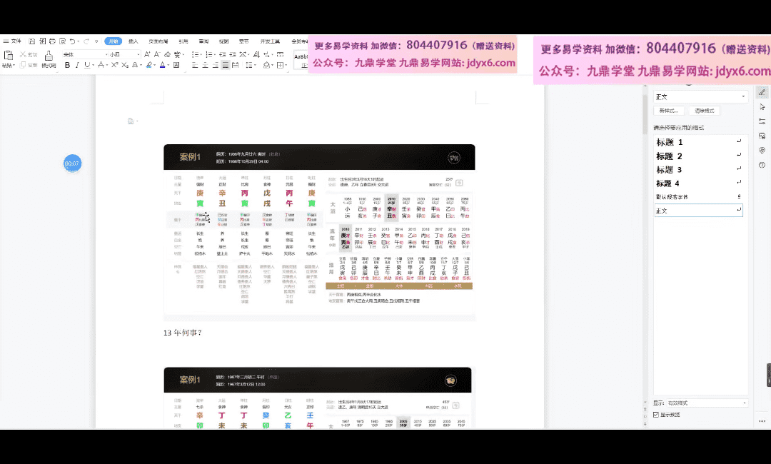
Task: Open the help question-mark icon in sidebar
Action: (x=762, y=164)
